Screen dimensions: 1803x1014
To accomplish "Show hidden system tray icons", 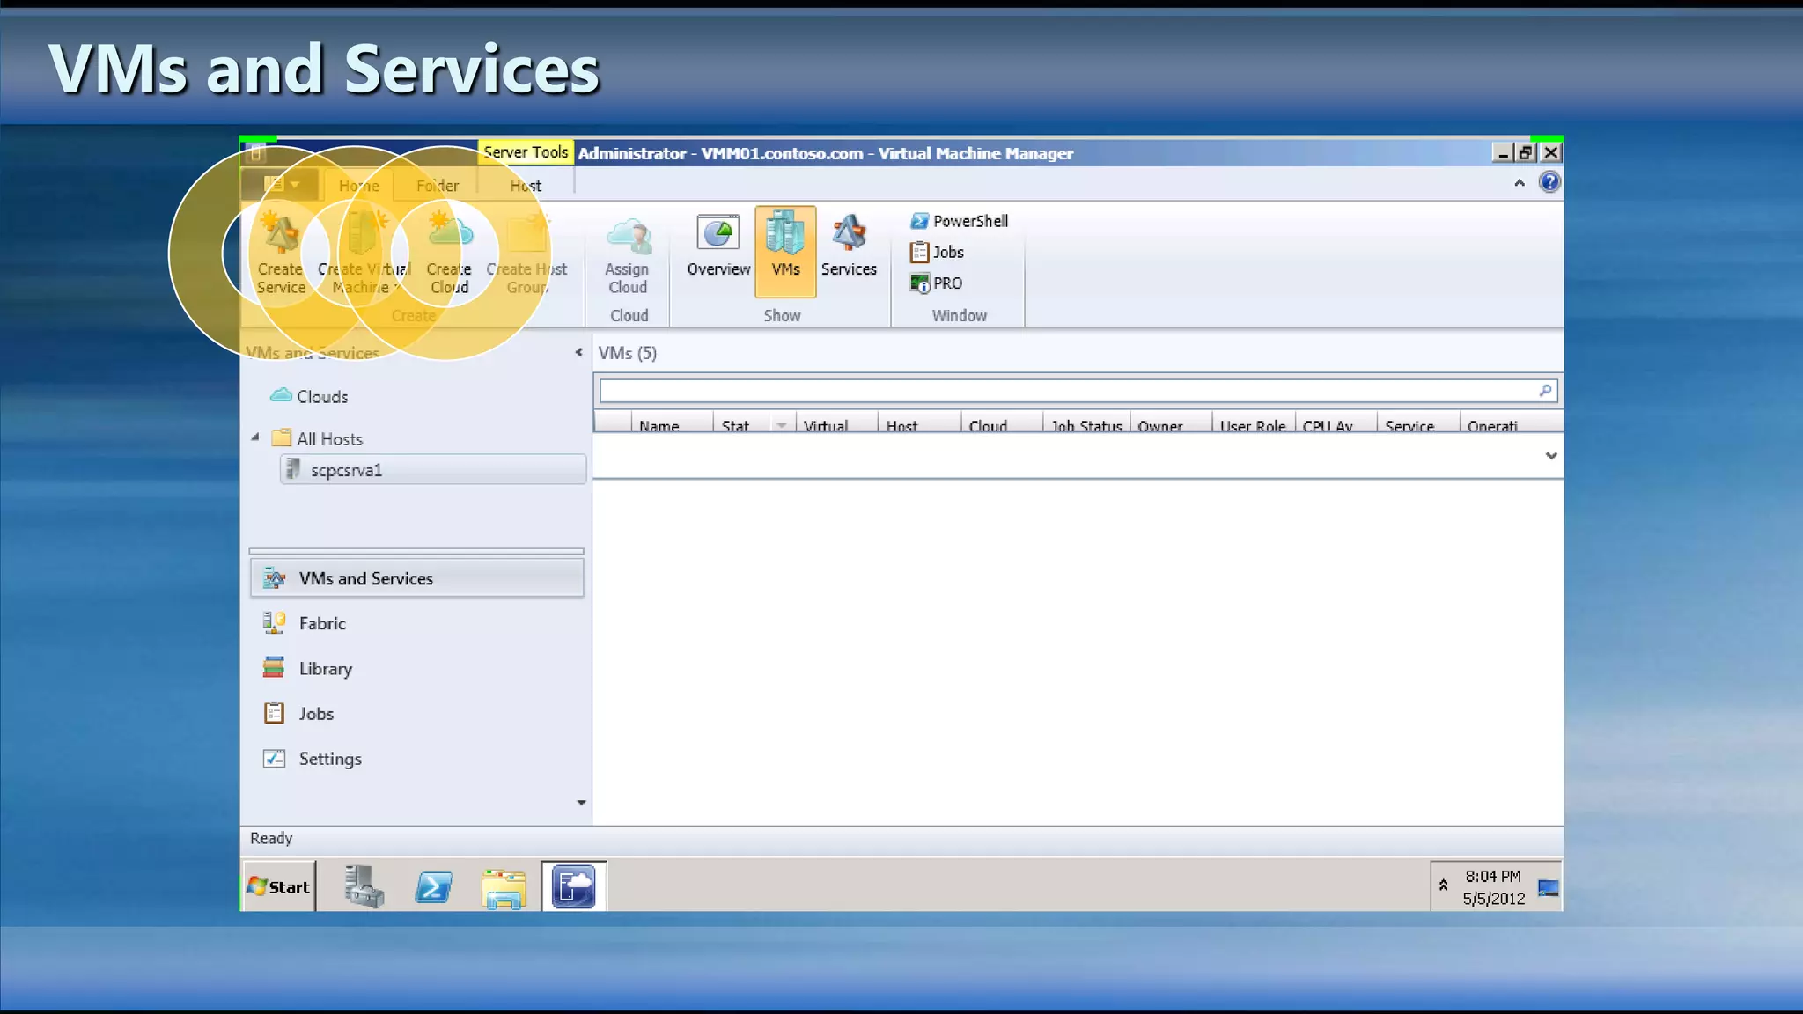I will (1444, 885).
